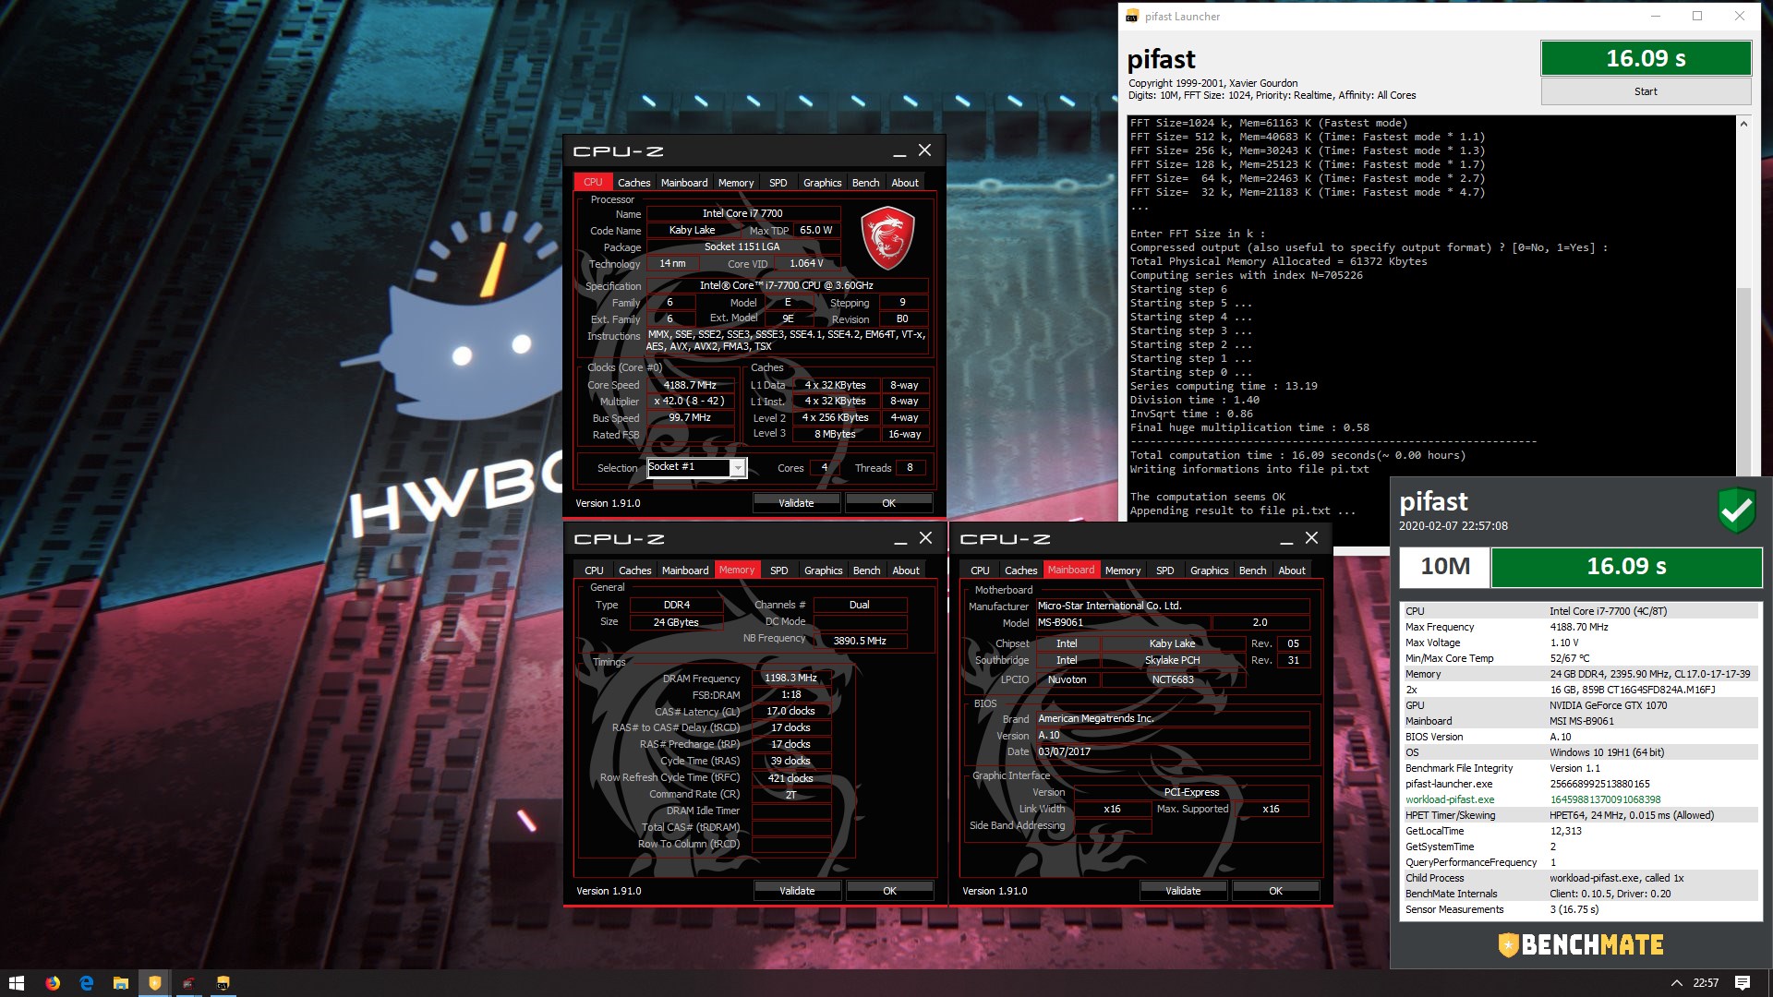Click DRAM Frequency value 1198.3 MHz

tap(790, 678)
